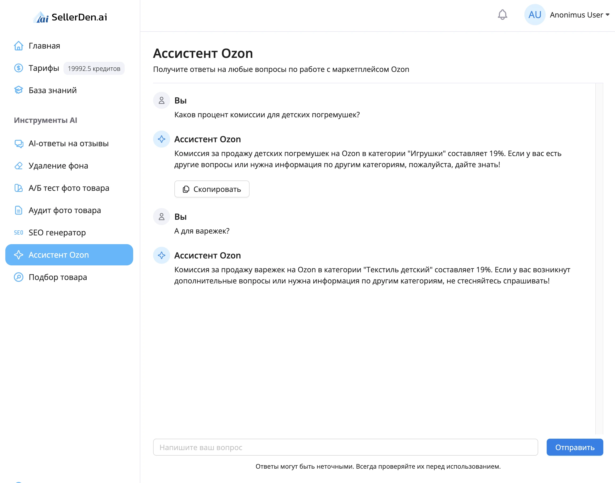Click subtitle 'Получите ответы на любые вопросы'
Viewport: 615px width, 483px height.
coord(281,69)
